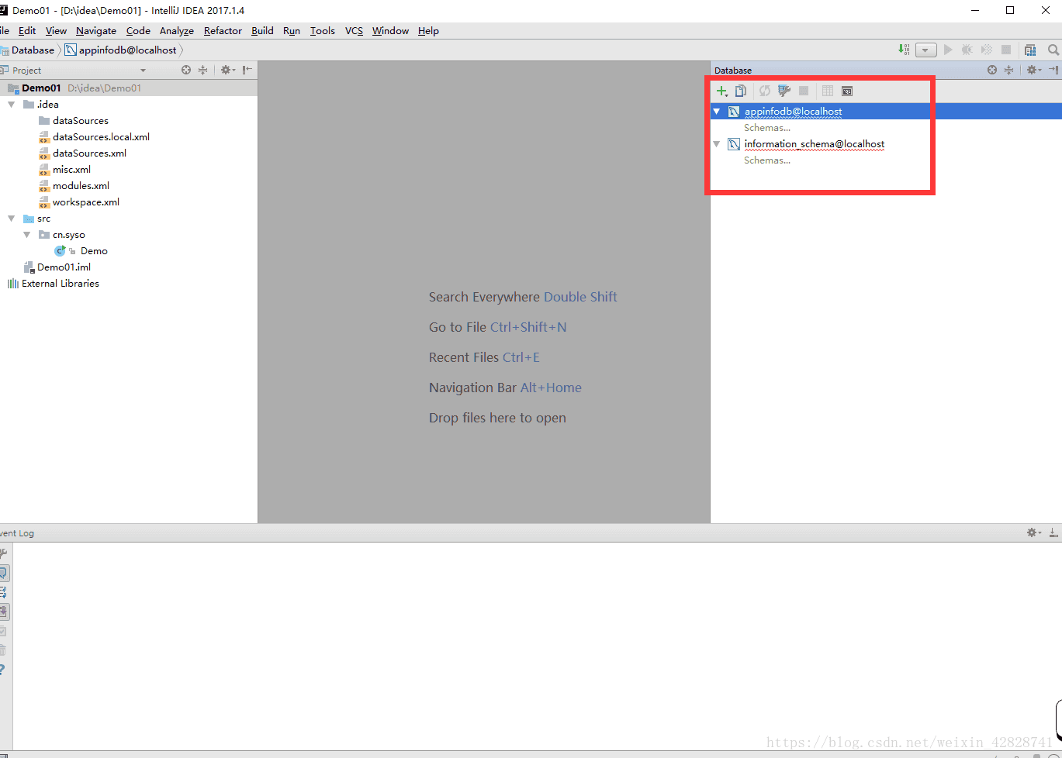Click Scroll from Source icon in Database panel
Image resolution: width=1062 pixels, height=758 pixels.
click(x=992, y=70)
